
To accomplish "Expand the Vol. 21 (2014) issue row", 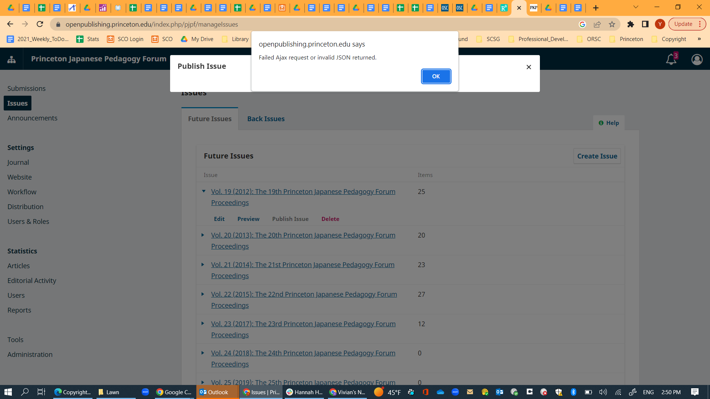I will [203, 265].
